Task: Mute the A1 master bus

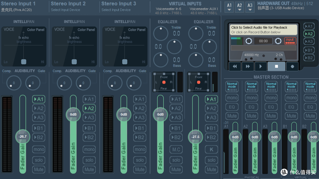Action: click(x=232, y=116)
